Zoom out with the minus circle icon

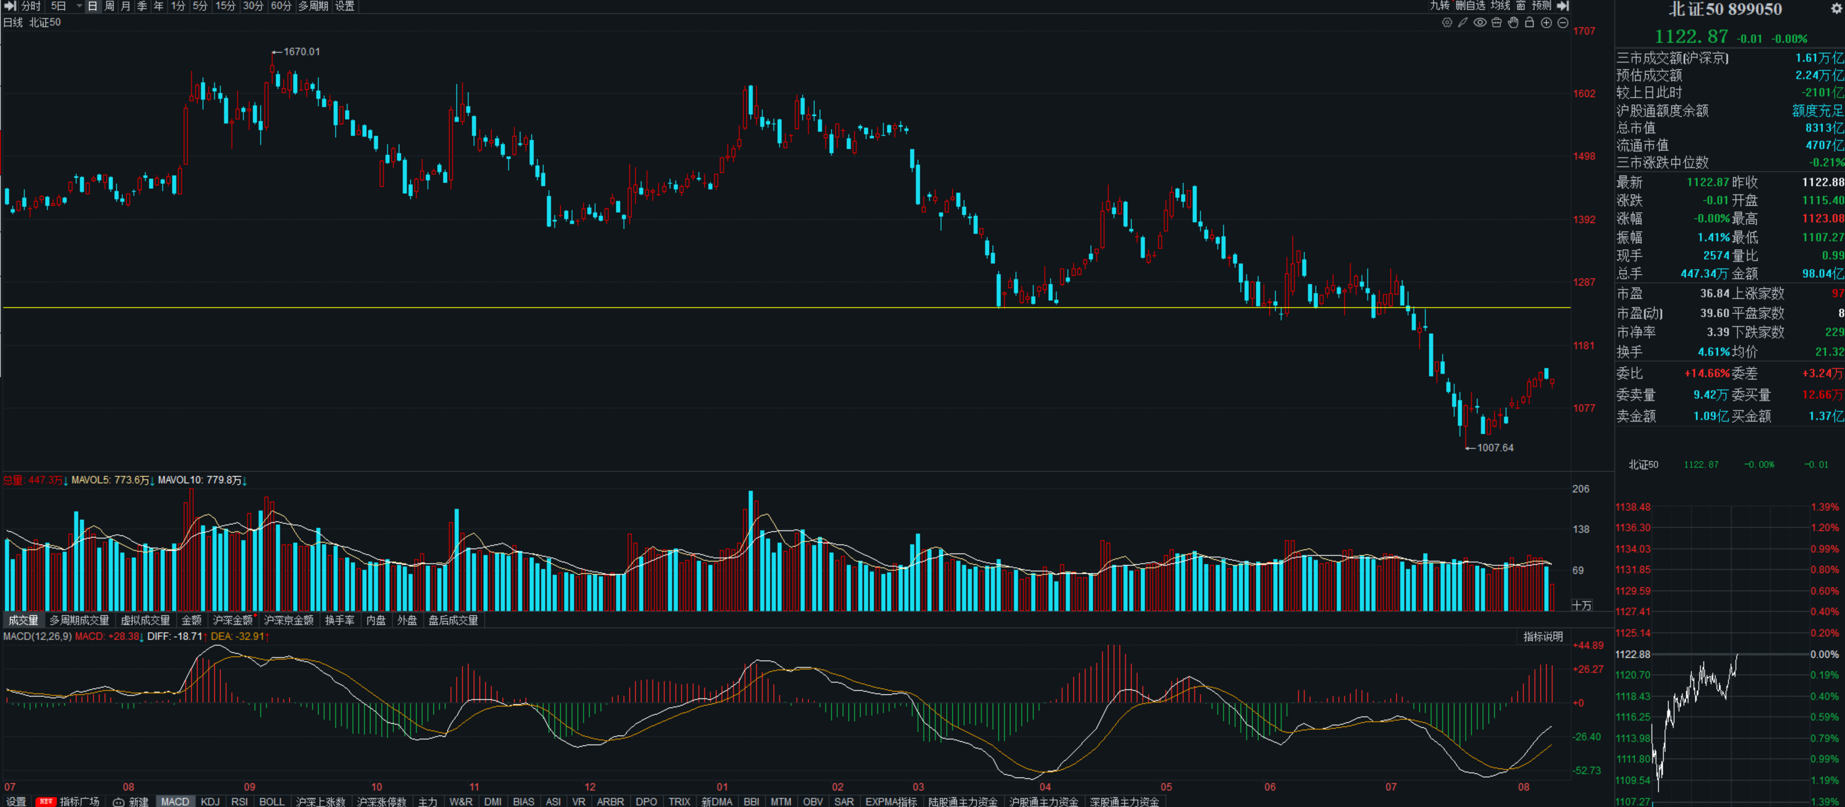[x=1563, y=23]
